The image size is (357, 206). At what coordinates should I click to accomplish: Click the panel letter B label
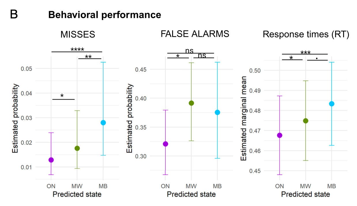(14, 14)
